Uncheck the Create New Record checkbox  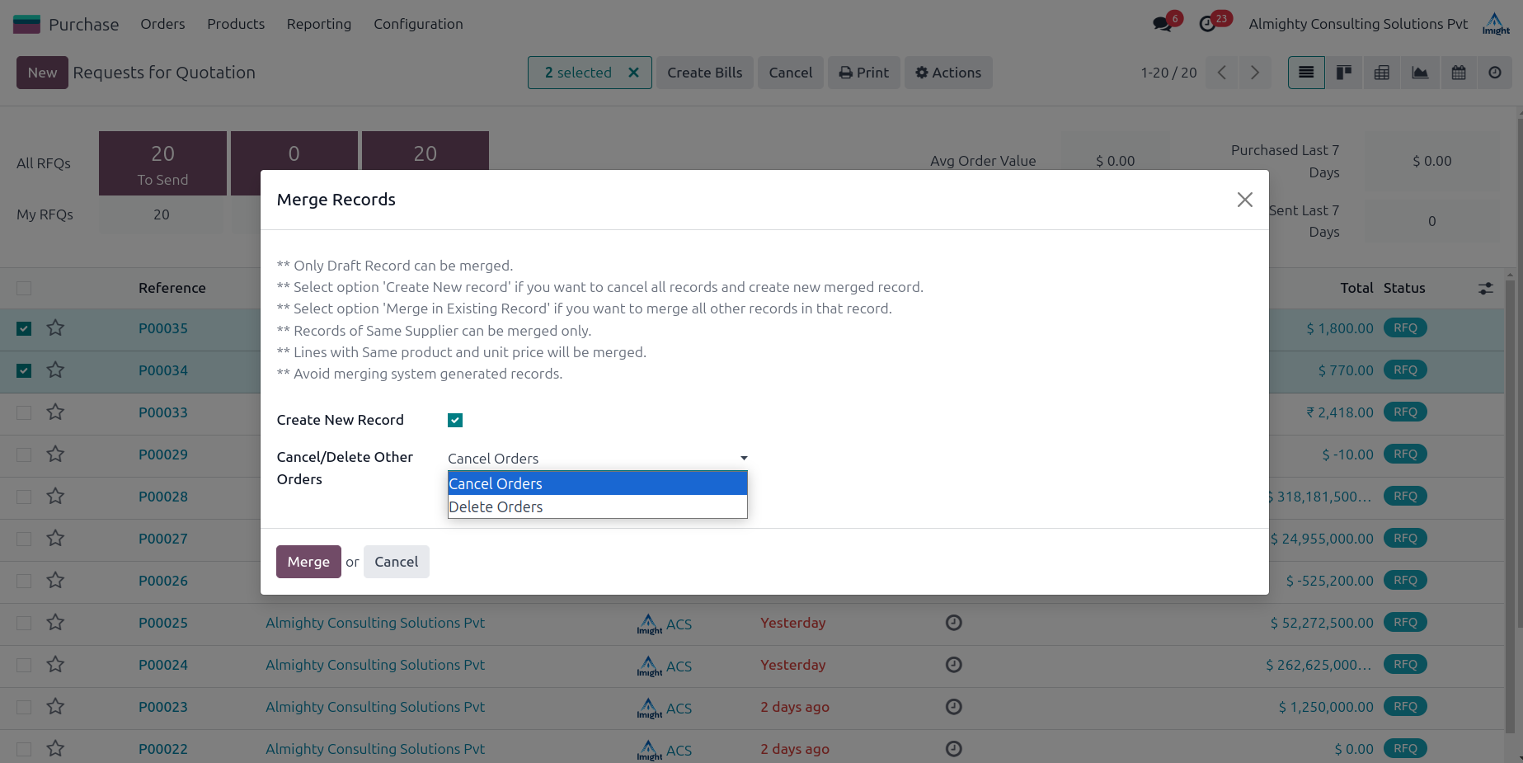pyautogui.click(x=455, y=420)
